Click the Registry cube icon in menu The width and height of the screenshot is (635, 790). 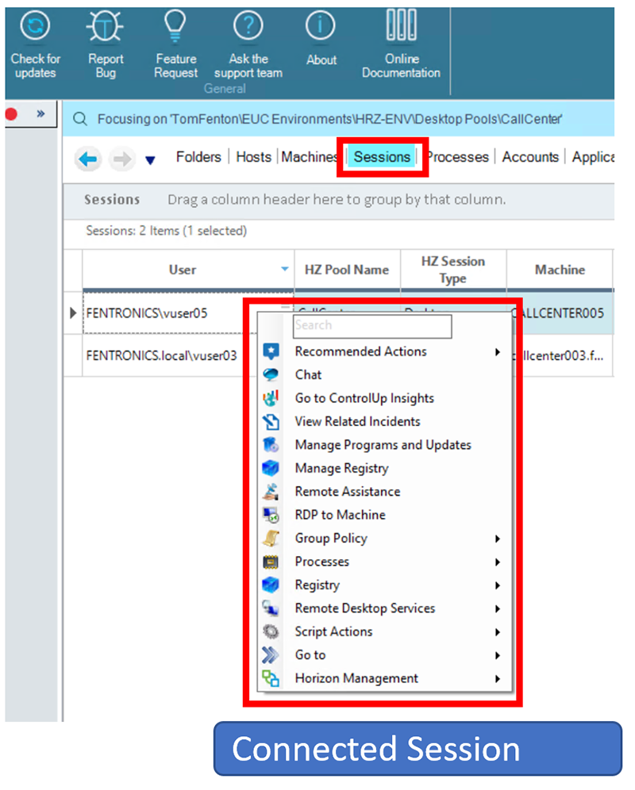coord(271,585)
